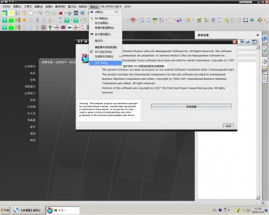Screen dimensions: 269x215
Task: Click the taskbar clock showing 11:00
Action: 258,210
